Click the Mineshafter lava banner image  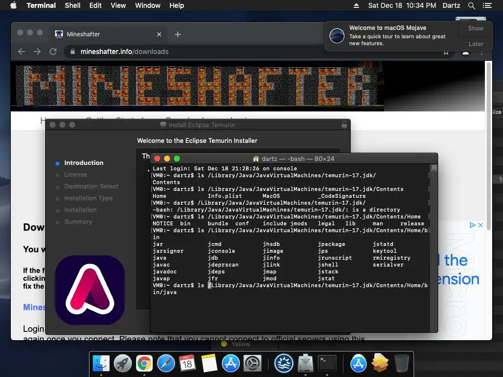click(197, 86)
